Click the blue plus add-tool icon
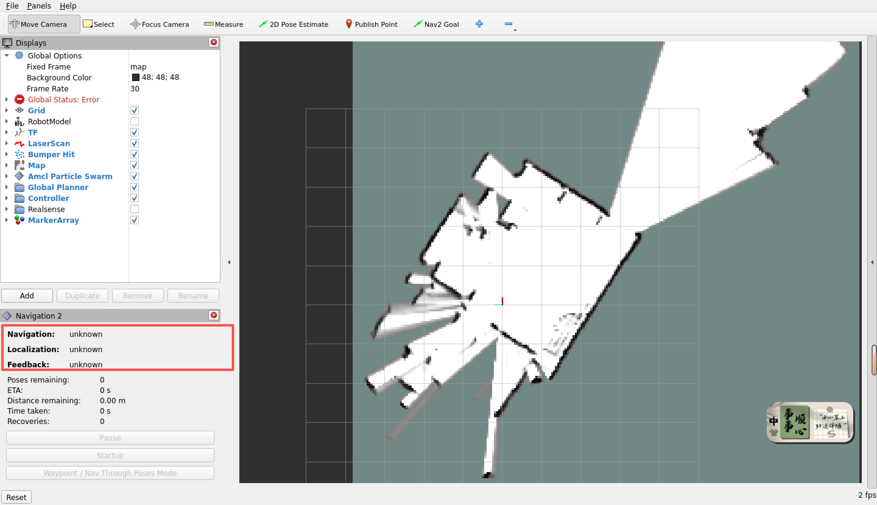877x505 pixels. pyautogui.click(x=479, y=24)
